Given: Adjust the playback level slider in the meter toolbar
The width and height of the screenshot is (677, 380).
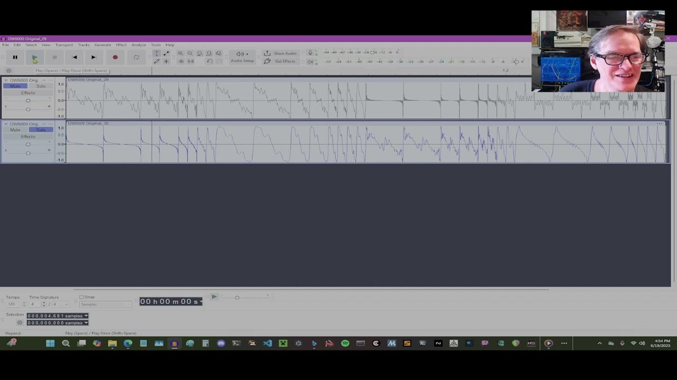Looking at the screenshot, I should click(516, 62).
